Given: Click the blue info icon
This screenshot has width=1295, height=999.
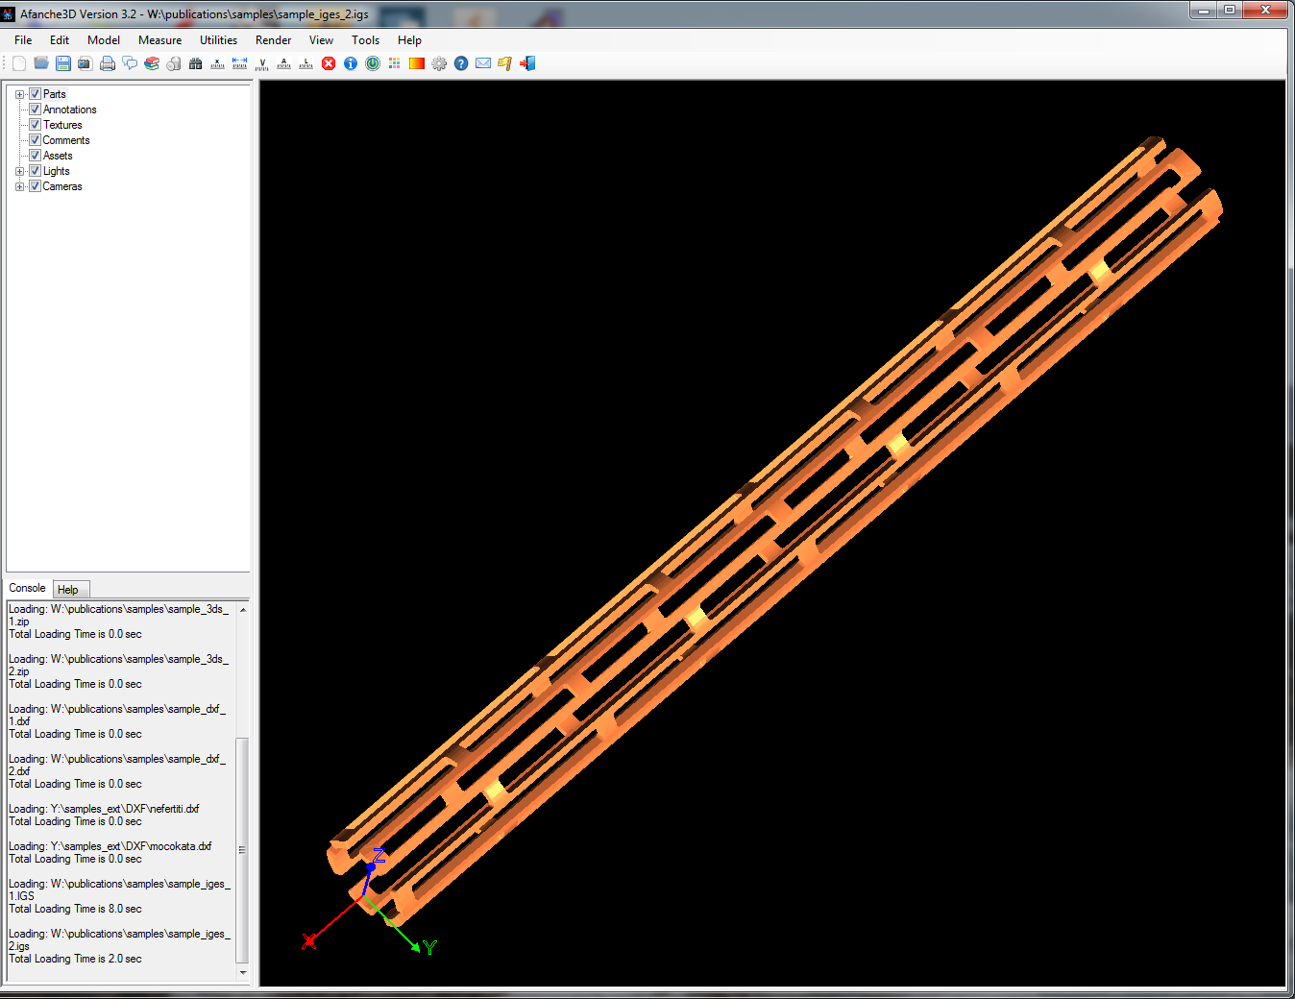Looking at the screenshot, I should (351, 63).
